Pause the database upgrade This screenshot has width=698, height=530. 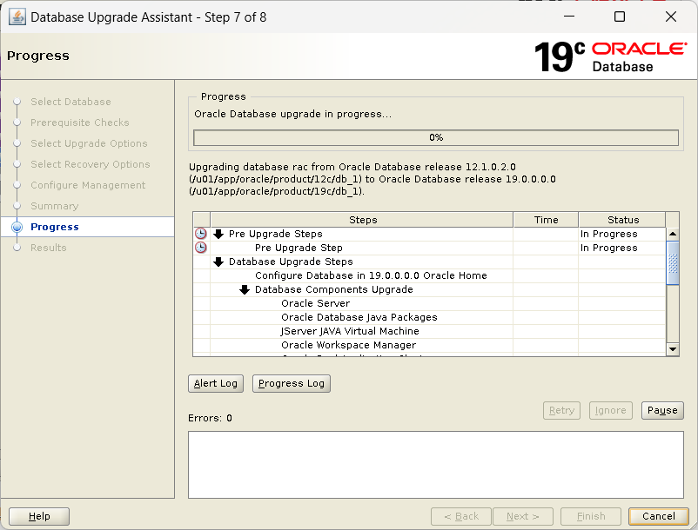662,410
